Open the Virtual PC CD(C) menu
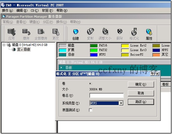Viewport: 172px width, 134px height. click(35, 11)
